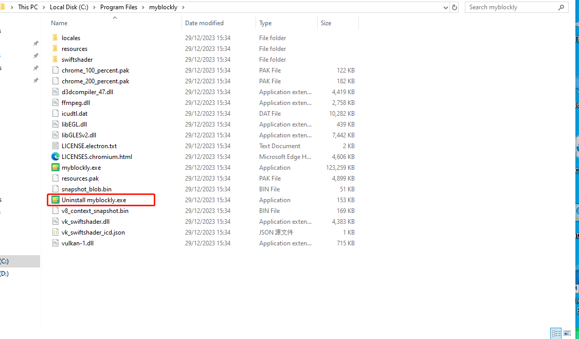Viewport: 579px width, 339px height.
Task: Go to Program Files in breadcrumb
Action: [x=119, y=7]
